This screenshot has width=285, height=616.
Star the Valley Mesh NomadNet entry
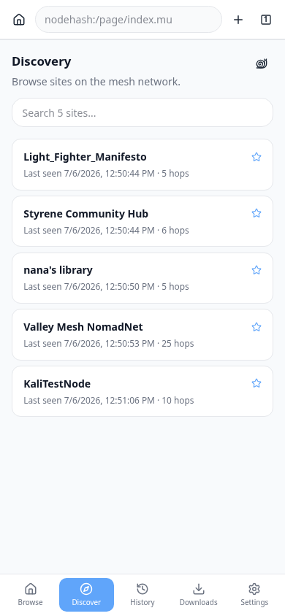pyautogui.click(x=256, y=327)
